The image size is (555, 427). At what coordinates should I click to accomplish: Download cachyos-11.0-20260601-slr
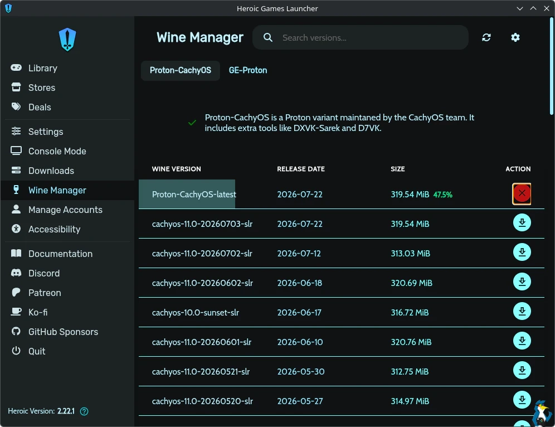tap(522, 341)
